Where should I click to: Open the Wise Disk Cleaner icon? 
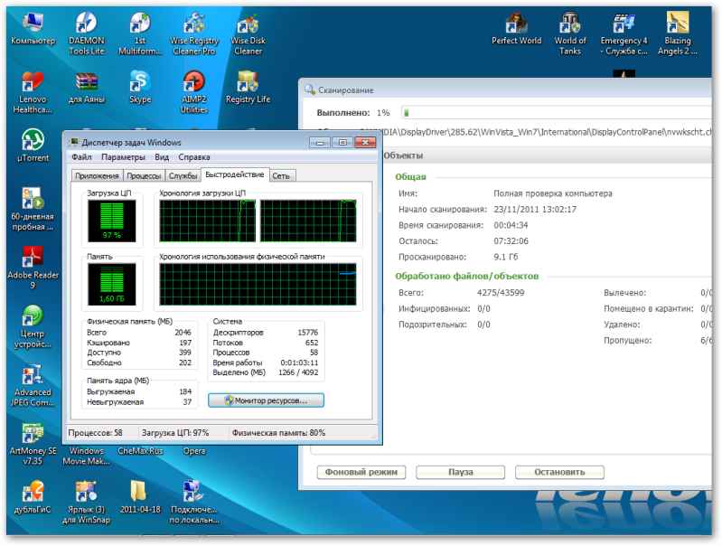tap(248, 25)
